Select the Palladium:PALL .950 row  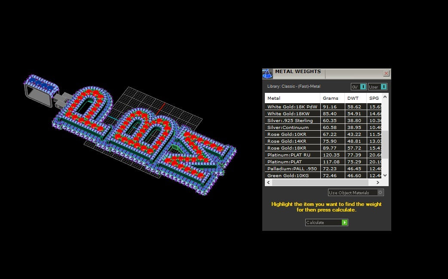click(323, 169)
